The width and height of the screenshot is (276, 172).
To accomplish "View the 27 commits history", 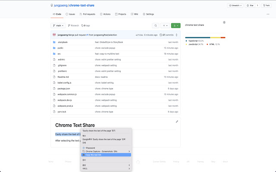I will pyautogui.click(x=166, y=35).
